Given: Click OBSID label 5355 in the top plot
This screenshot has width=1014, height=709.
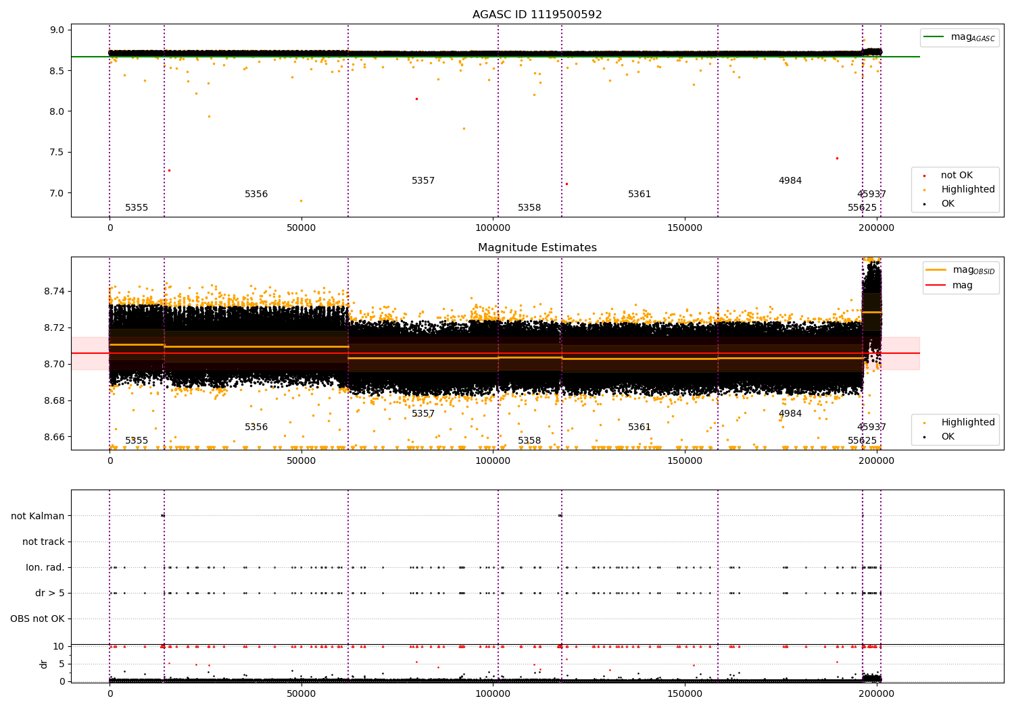Looking at the screenshot, I should [x=137, y=208].
